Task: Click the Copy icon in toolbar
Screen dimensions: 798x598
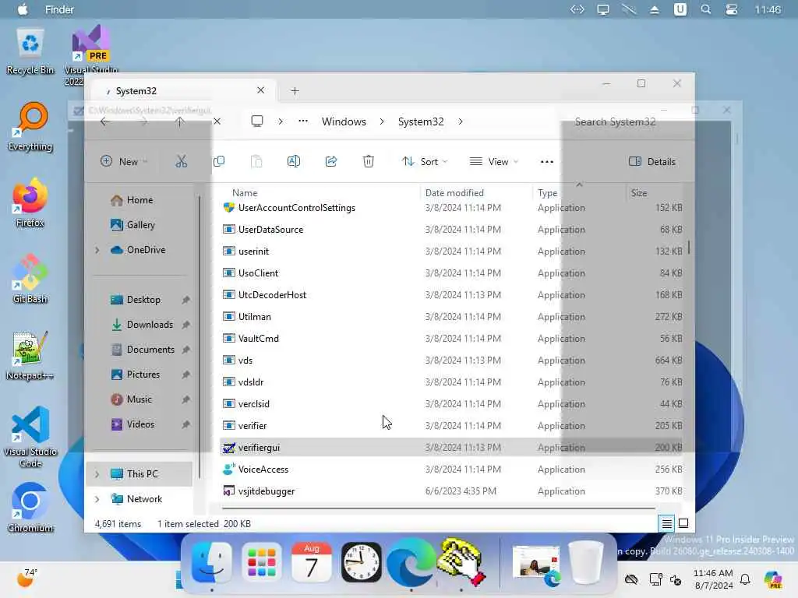Action: tap(219, 162)
